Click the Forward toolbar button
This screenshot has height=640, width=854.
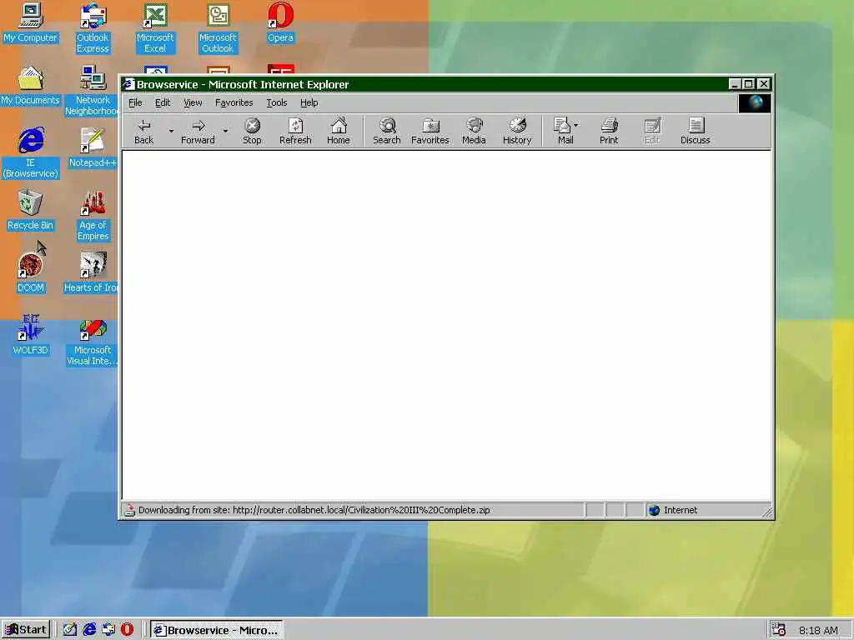[x=198, y=131]
